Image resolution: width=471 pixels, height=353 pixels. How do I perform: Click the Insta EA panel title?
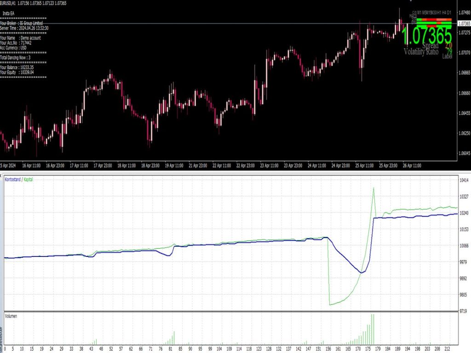(9, 14)
